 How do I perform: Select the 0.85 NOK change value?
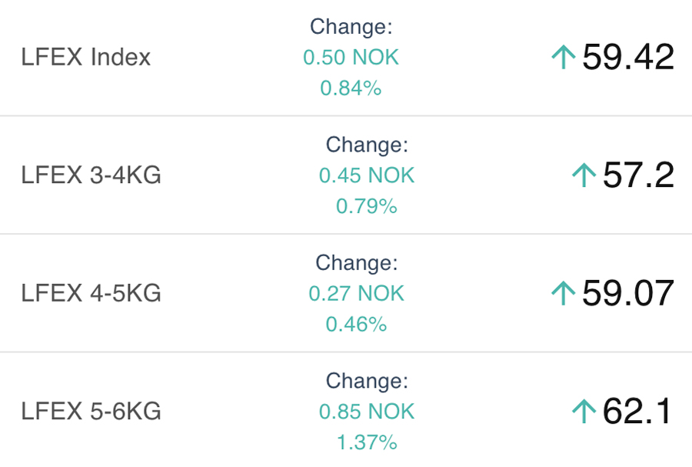(x=367, y=412)
